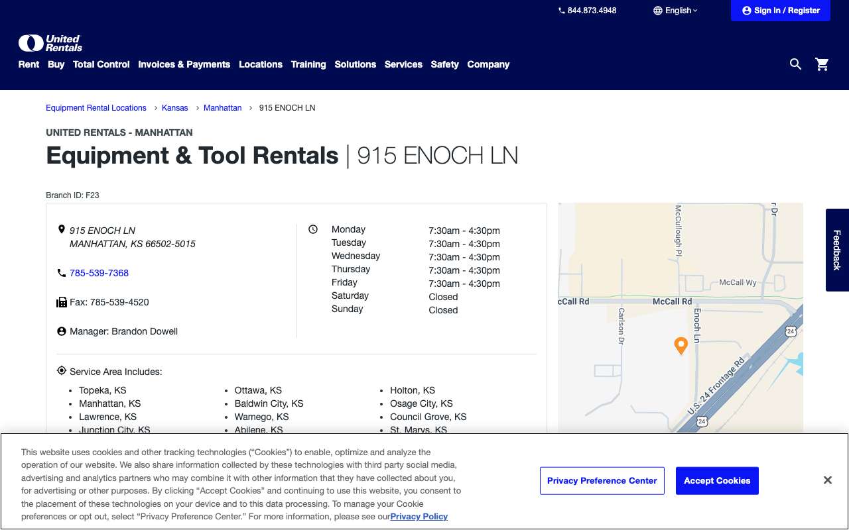Click the manager person icon

pos(62,331)
